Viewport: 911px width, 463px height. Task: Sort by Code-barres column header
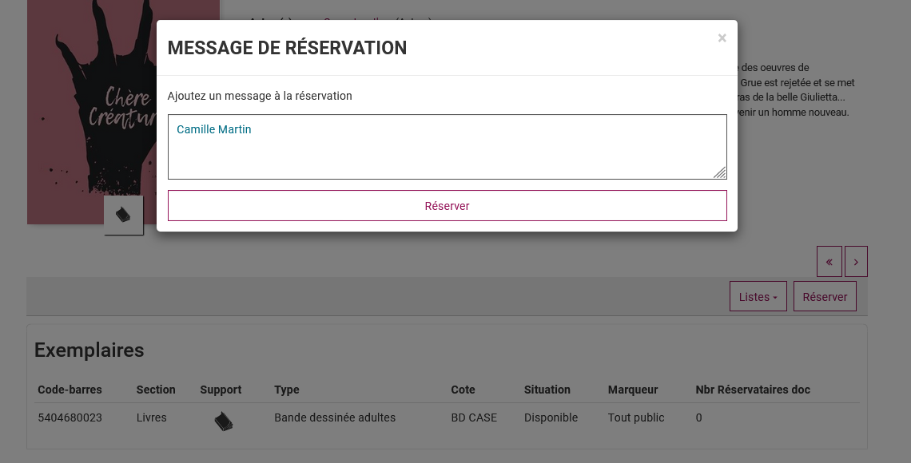tap(70, 390)
